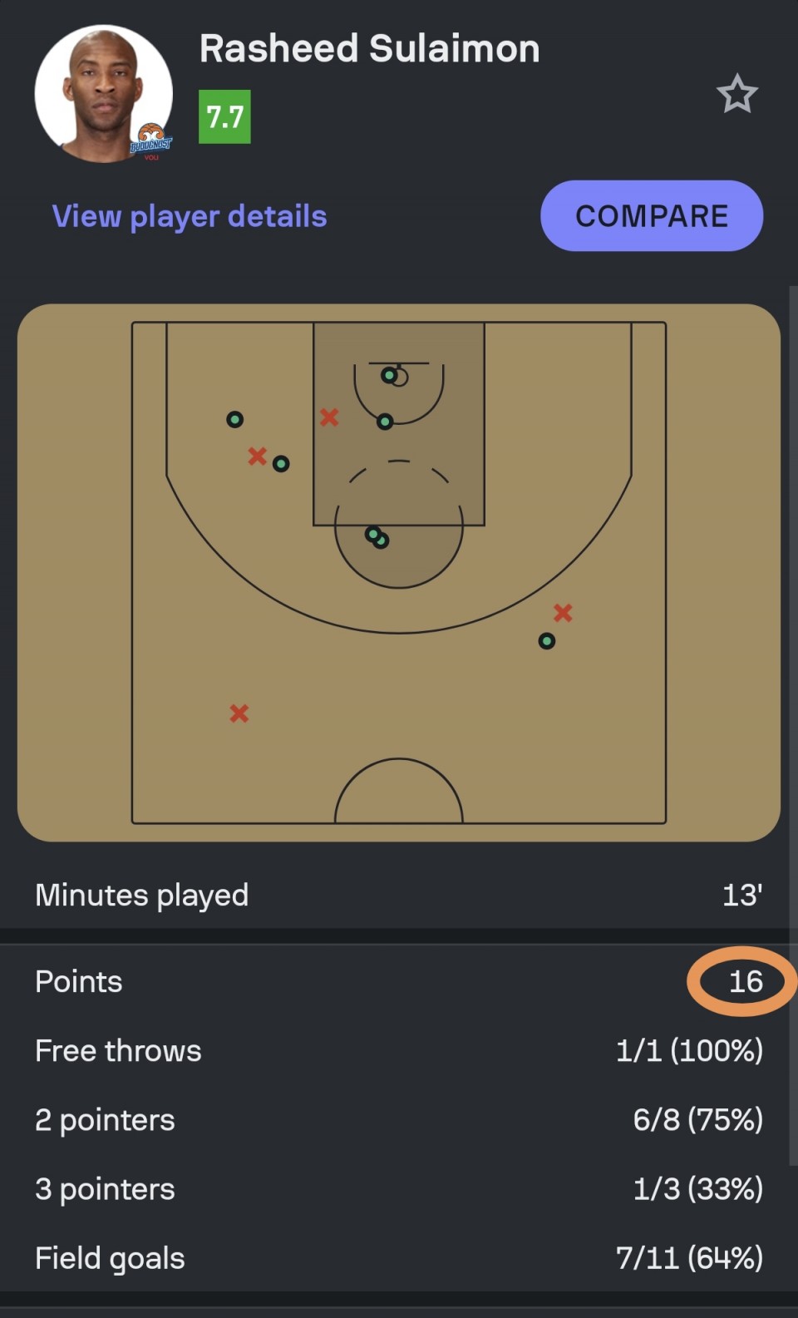Viewport: 798px width, 1318px height.
Task: Open Rasheed Sulaimon's profile photo
Action: pyautogui.click(x=104, y=94)
